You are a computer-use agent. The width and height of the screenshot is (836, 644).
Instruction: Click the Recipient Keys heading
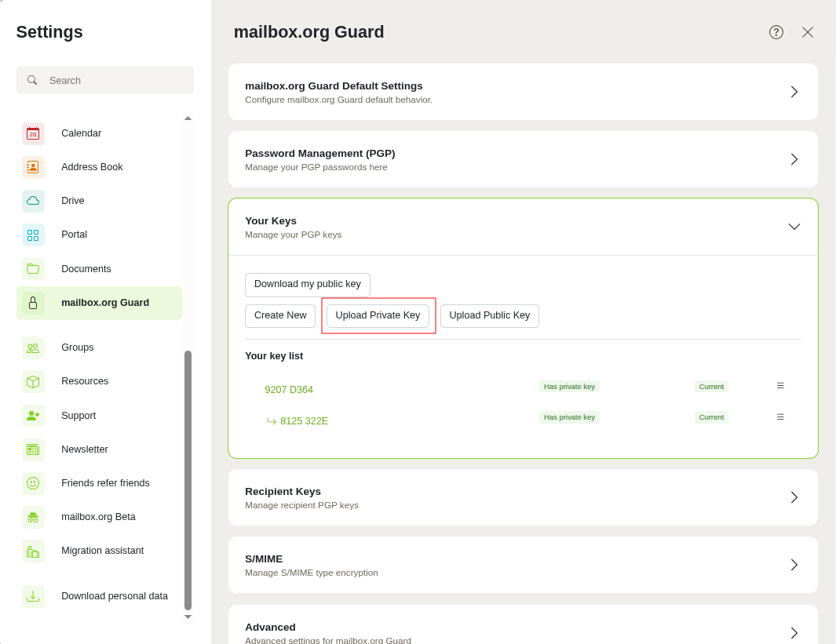pos(283,492)
